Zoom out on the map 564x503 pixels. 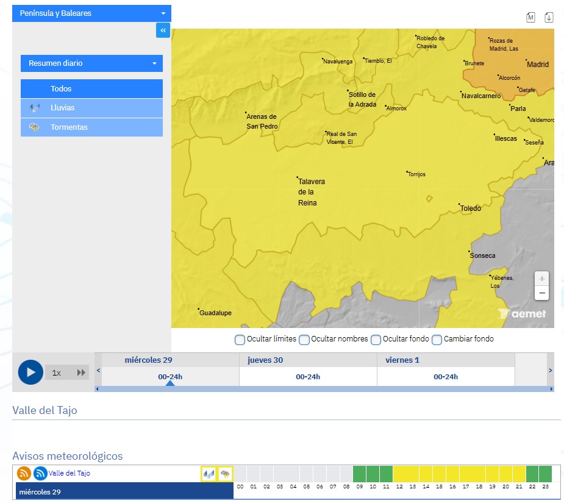(541, 293)
